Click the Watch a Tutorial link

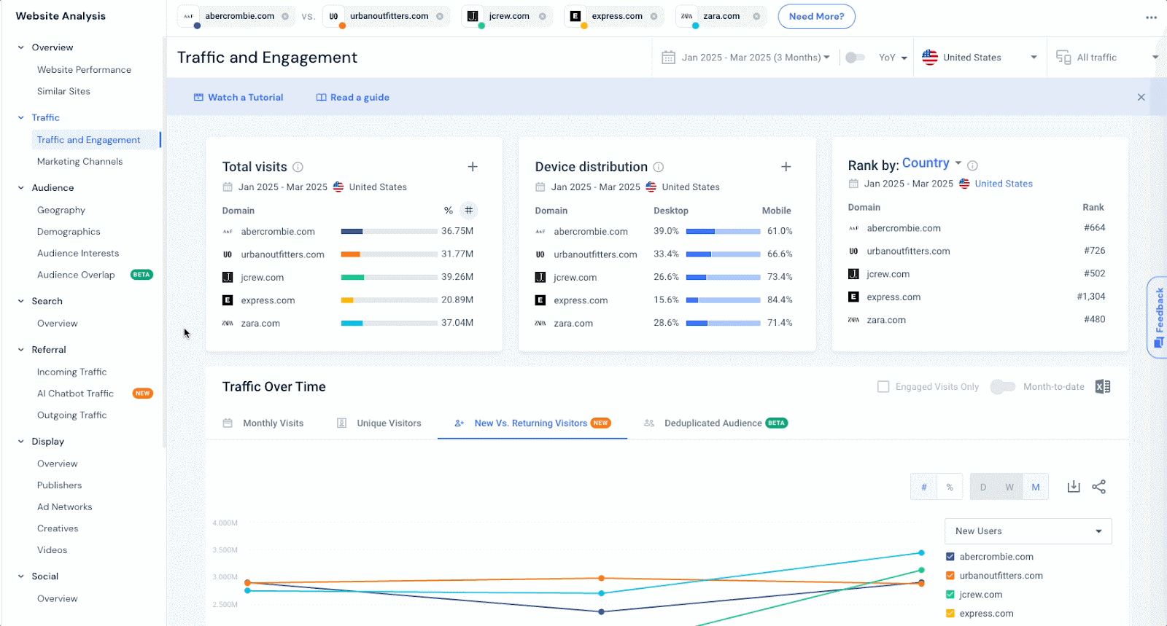(246, 97)
